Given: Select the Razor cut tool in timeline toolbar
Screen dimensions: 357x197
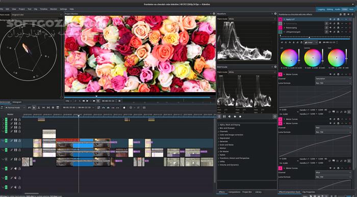Looking at the screenshot, I should [39, 107].
